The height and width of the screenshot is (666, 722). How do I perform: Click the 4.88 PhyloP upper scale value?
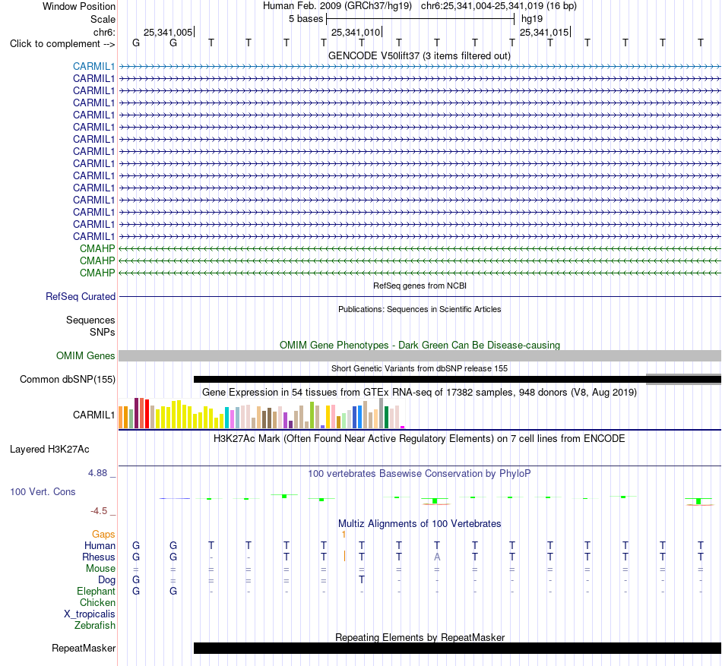(x=97, y=473)
